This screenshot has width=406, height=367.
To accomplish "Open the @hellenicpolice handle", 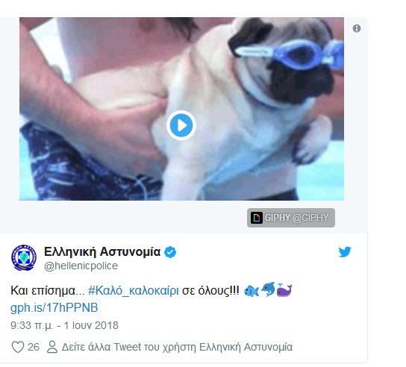I will (81, 266).
